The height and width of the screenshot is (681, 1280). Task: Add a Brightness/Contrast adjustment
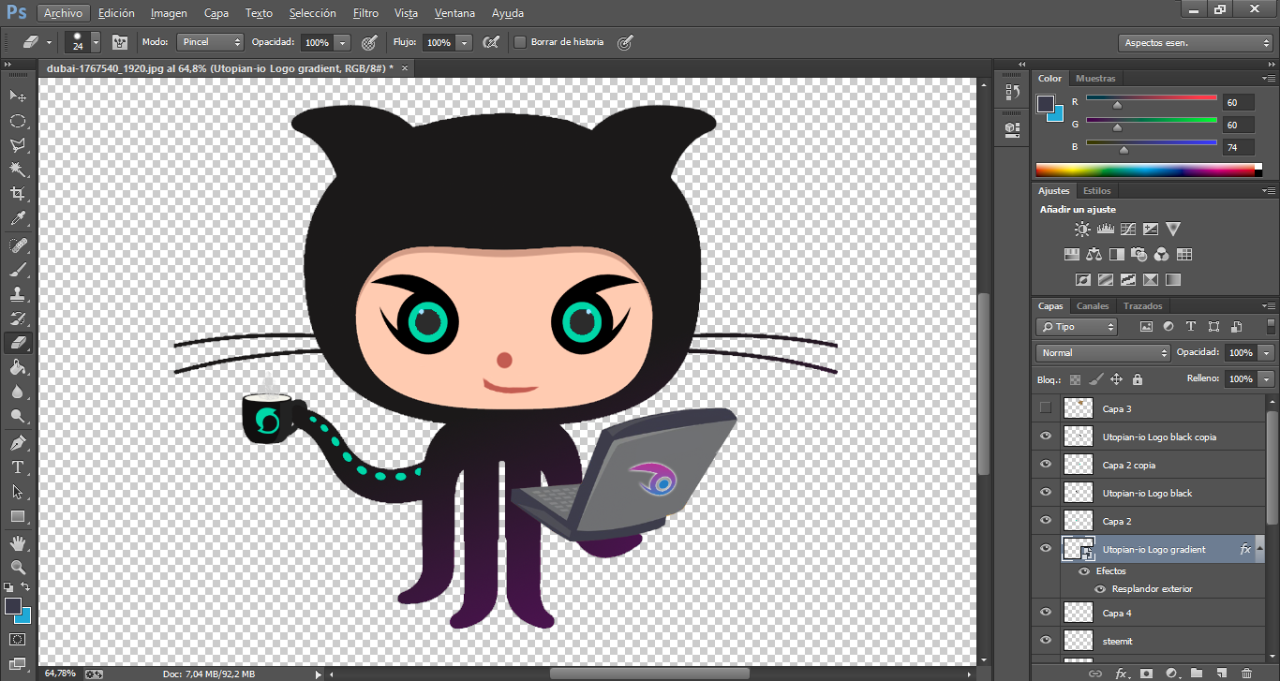[x=1082, y=229]
